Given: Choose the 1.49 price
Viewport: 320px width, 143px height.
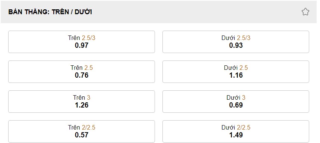Looking at the screenshot, I should click(x=236, y=135).
